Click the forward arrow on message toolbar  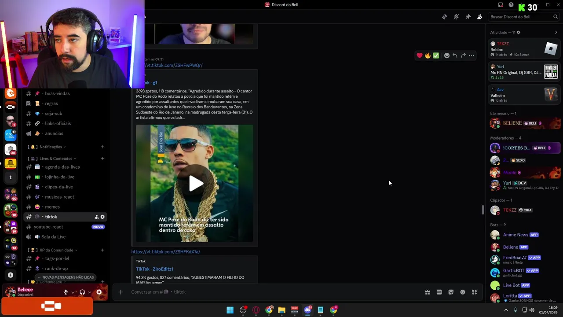(463, 55)
